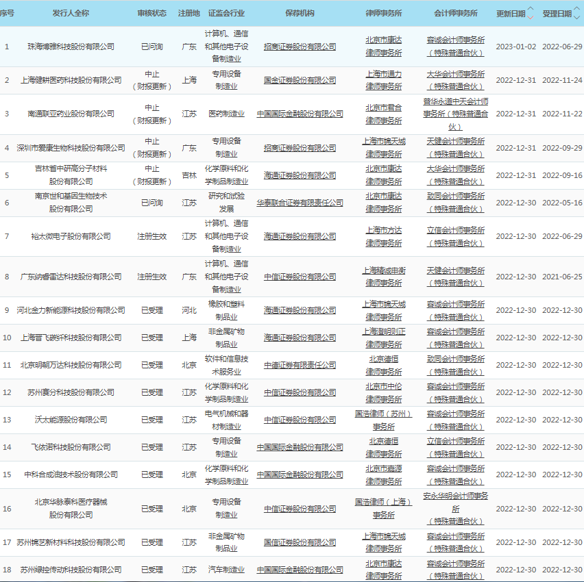The width and height of the screenshot is (584, 582).
Task: Open 中德证券有限责任公司 sponsor link
Action: click(300, 365)
